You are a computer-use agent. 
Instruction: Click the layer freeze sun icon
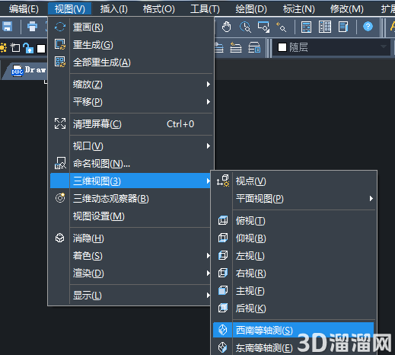(x=3, y=48)
